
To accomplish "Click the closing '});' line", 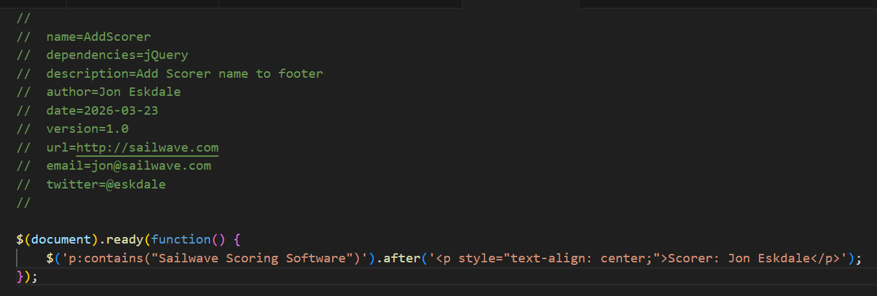I will 27,277.
